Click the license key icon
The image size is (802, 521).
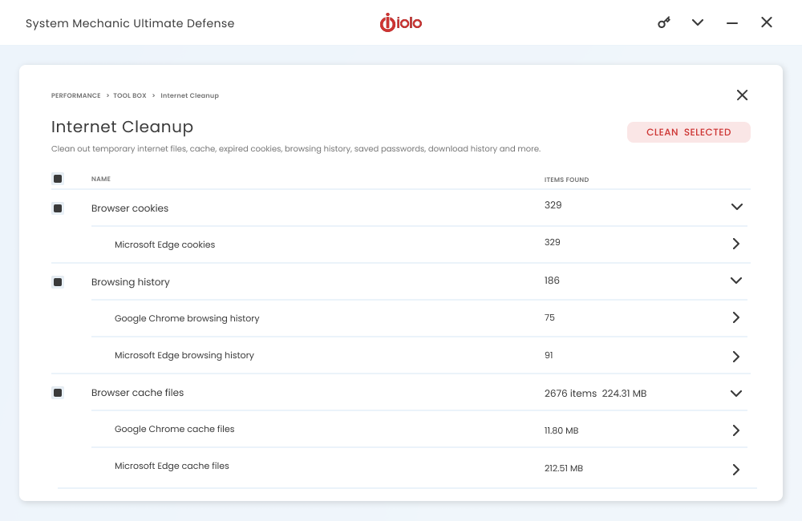pyautogui.click(x=664, y=22)
